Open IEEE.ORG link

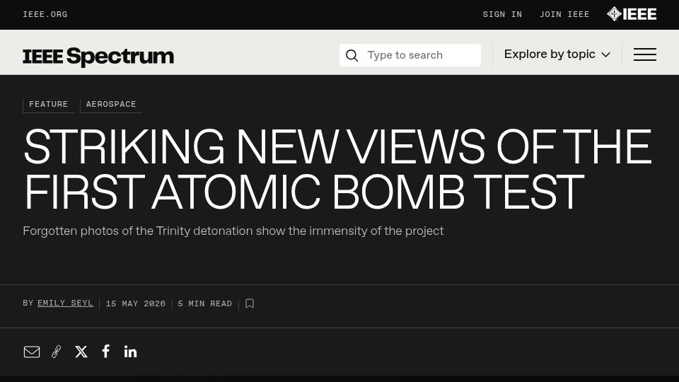pyautogui.click(x=45, y=14)
